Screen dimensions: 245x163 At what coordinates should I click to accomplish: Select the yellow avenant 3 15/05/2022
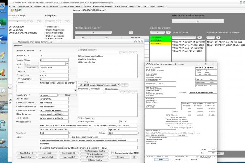pos(160,44)
